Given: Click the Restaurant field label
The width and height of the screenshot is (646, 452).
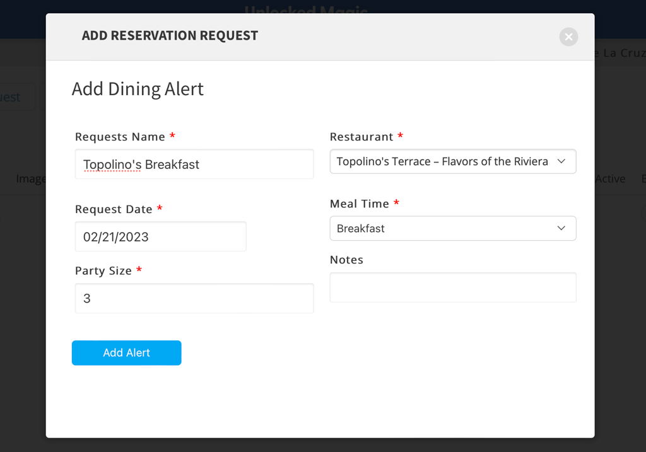Looking at the screenshot, I should pyautogui.click(x=361, y=137).
